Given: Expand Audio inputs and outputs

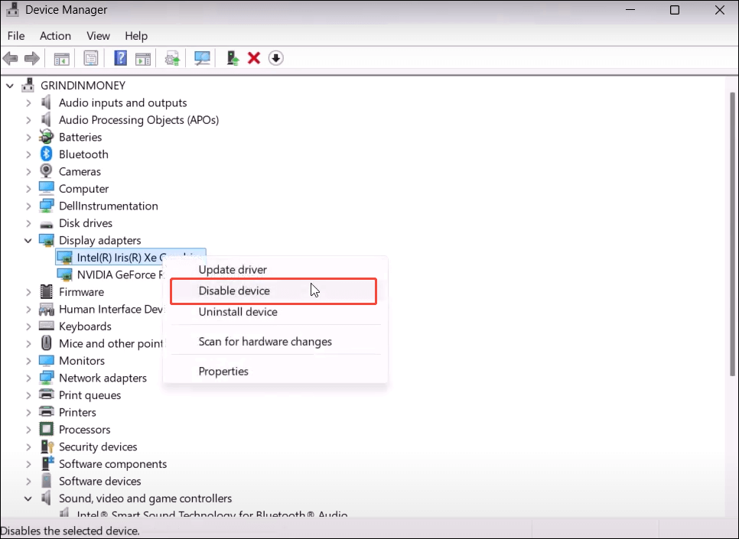Looking at the screenshot, I should click(x=28, y=102).
